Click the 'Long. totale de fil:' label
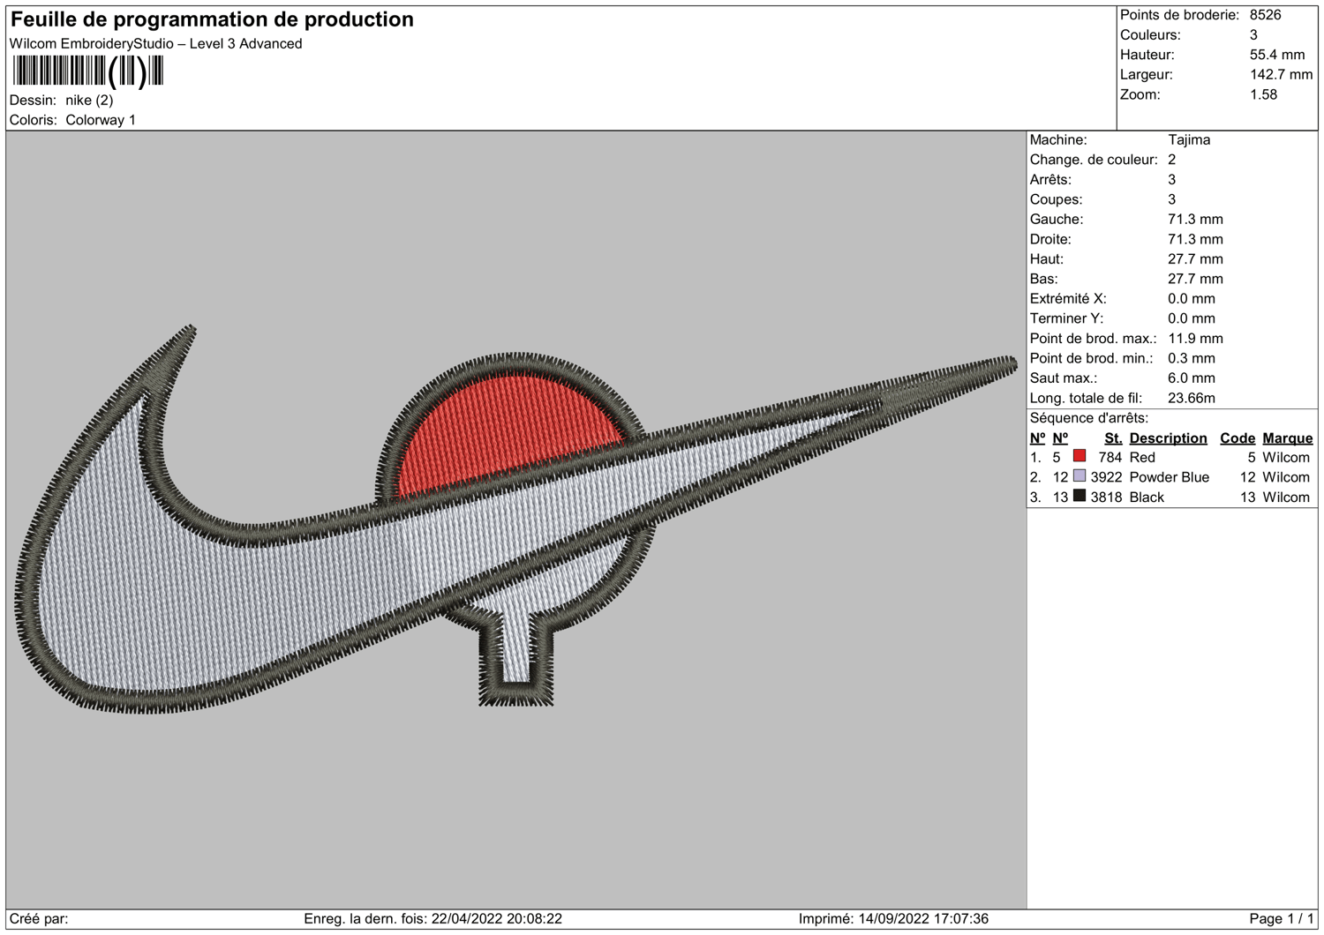1324x935 pixels. [x=1086, y=398]
